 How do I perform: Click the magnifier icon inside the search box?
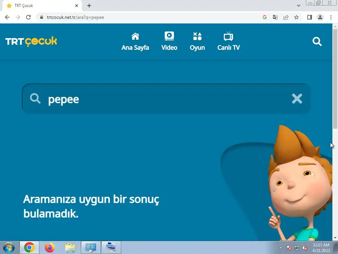pyautogui.click(x=35, y=99)
